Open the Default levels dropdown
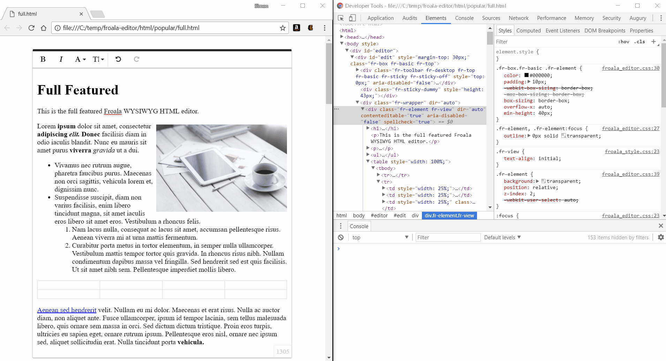Viewport: 666px width, 361px height. pos(502,238)
